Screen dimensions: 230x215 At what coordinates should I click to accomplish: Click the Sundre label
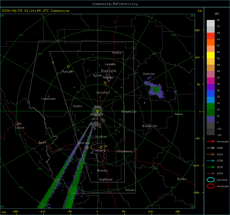click(77, 106)
